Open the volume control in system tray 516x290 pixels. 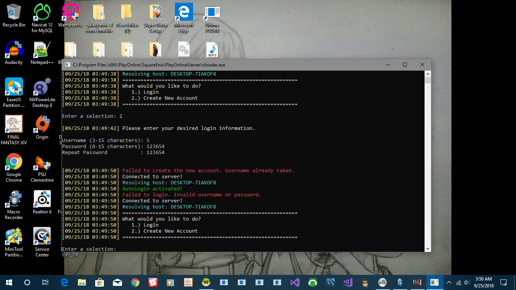tap(468, 282)
